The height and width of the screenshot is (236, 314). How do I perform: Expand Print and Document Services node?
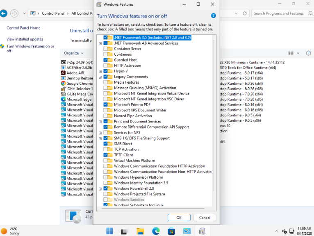(100, 122)
